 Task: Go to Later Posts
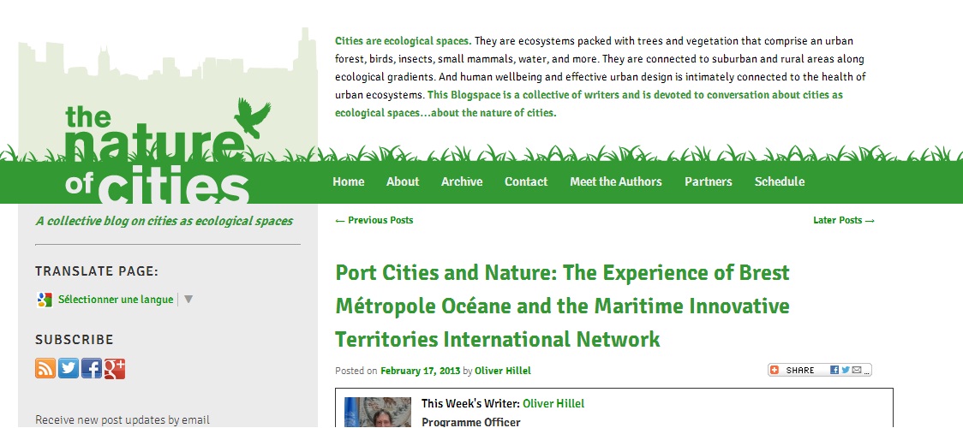point(844,220)
